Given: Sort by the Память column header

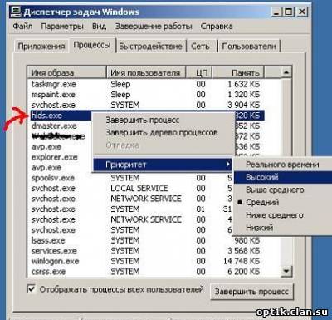Looking at the screenshot, I should pyautogui.click(x=238, y=72).
